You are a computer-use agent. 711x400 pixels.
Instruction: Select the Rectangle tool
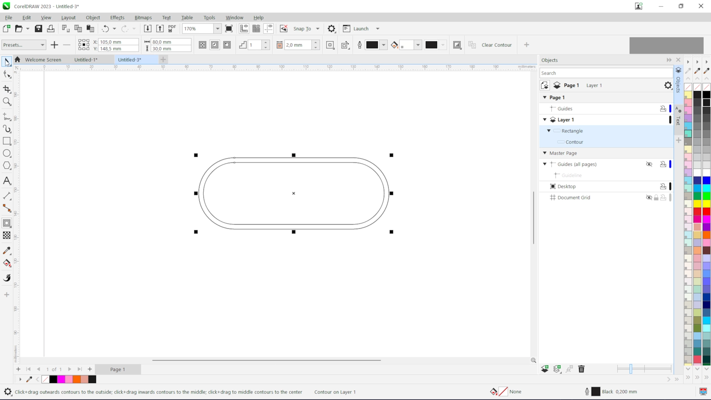tap(7, 141)
